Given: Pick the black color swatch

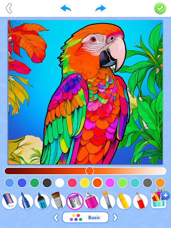Looking at the screenshot, I should (47, 183).
